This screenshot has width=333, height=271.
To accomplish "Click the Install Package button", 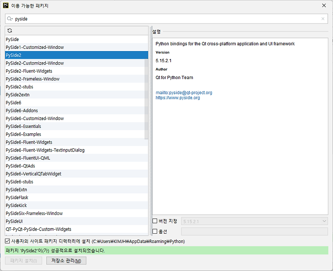I will 24,261.
